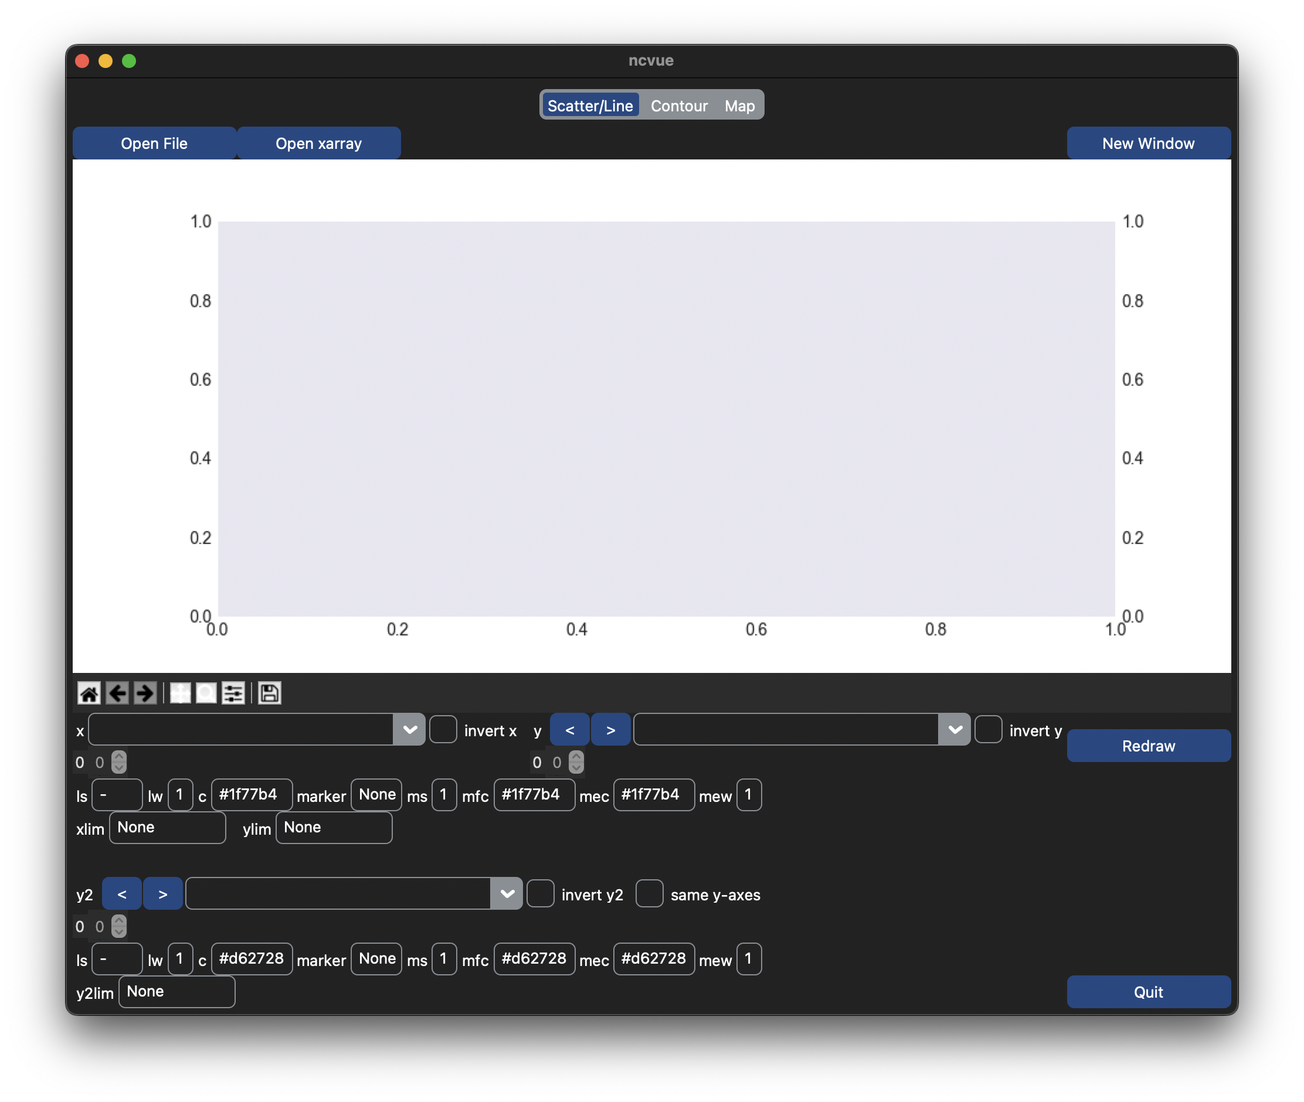Image resolution: width=1304 pixels, height=1102 pixels.
Task: Select the next y variable with > button
Action: tap(610, 730)
